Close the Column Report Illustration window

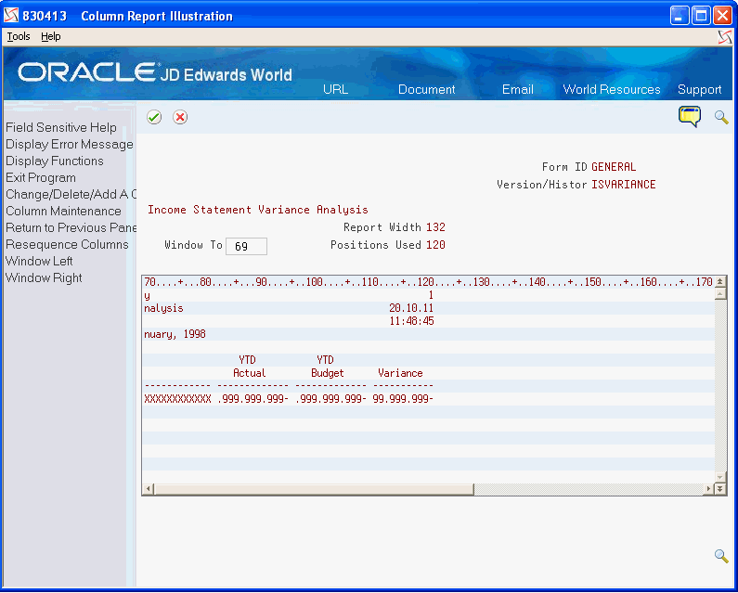click(722, 16)
